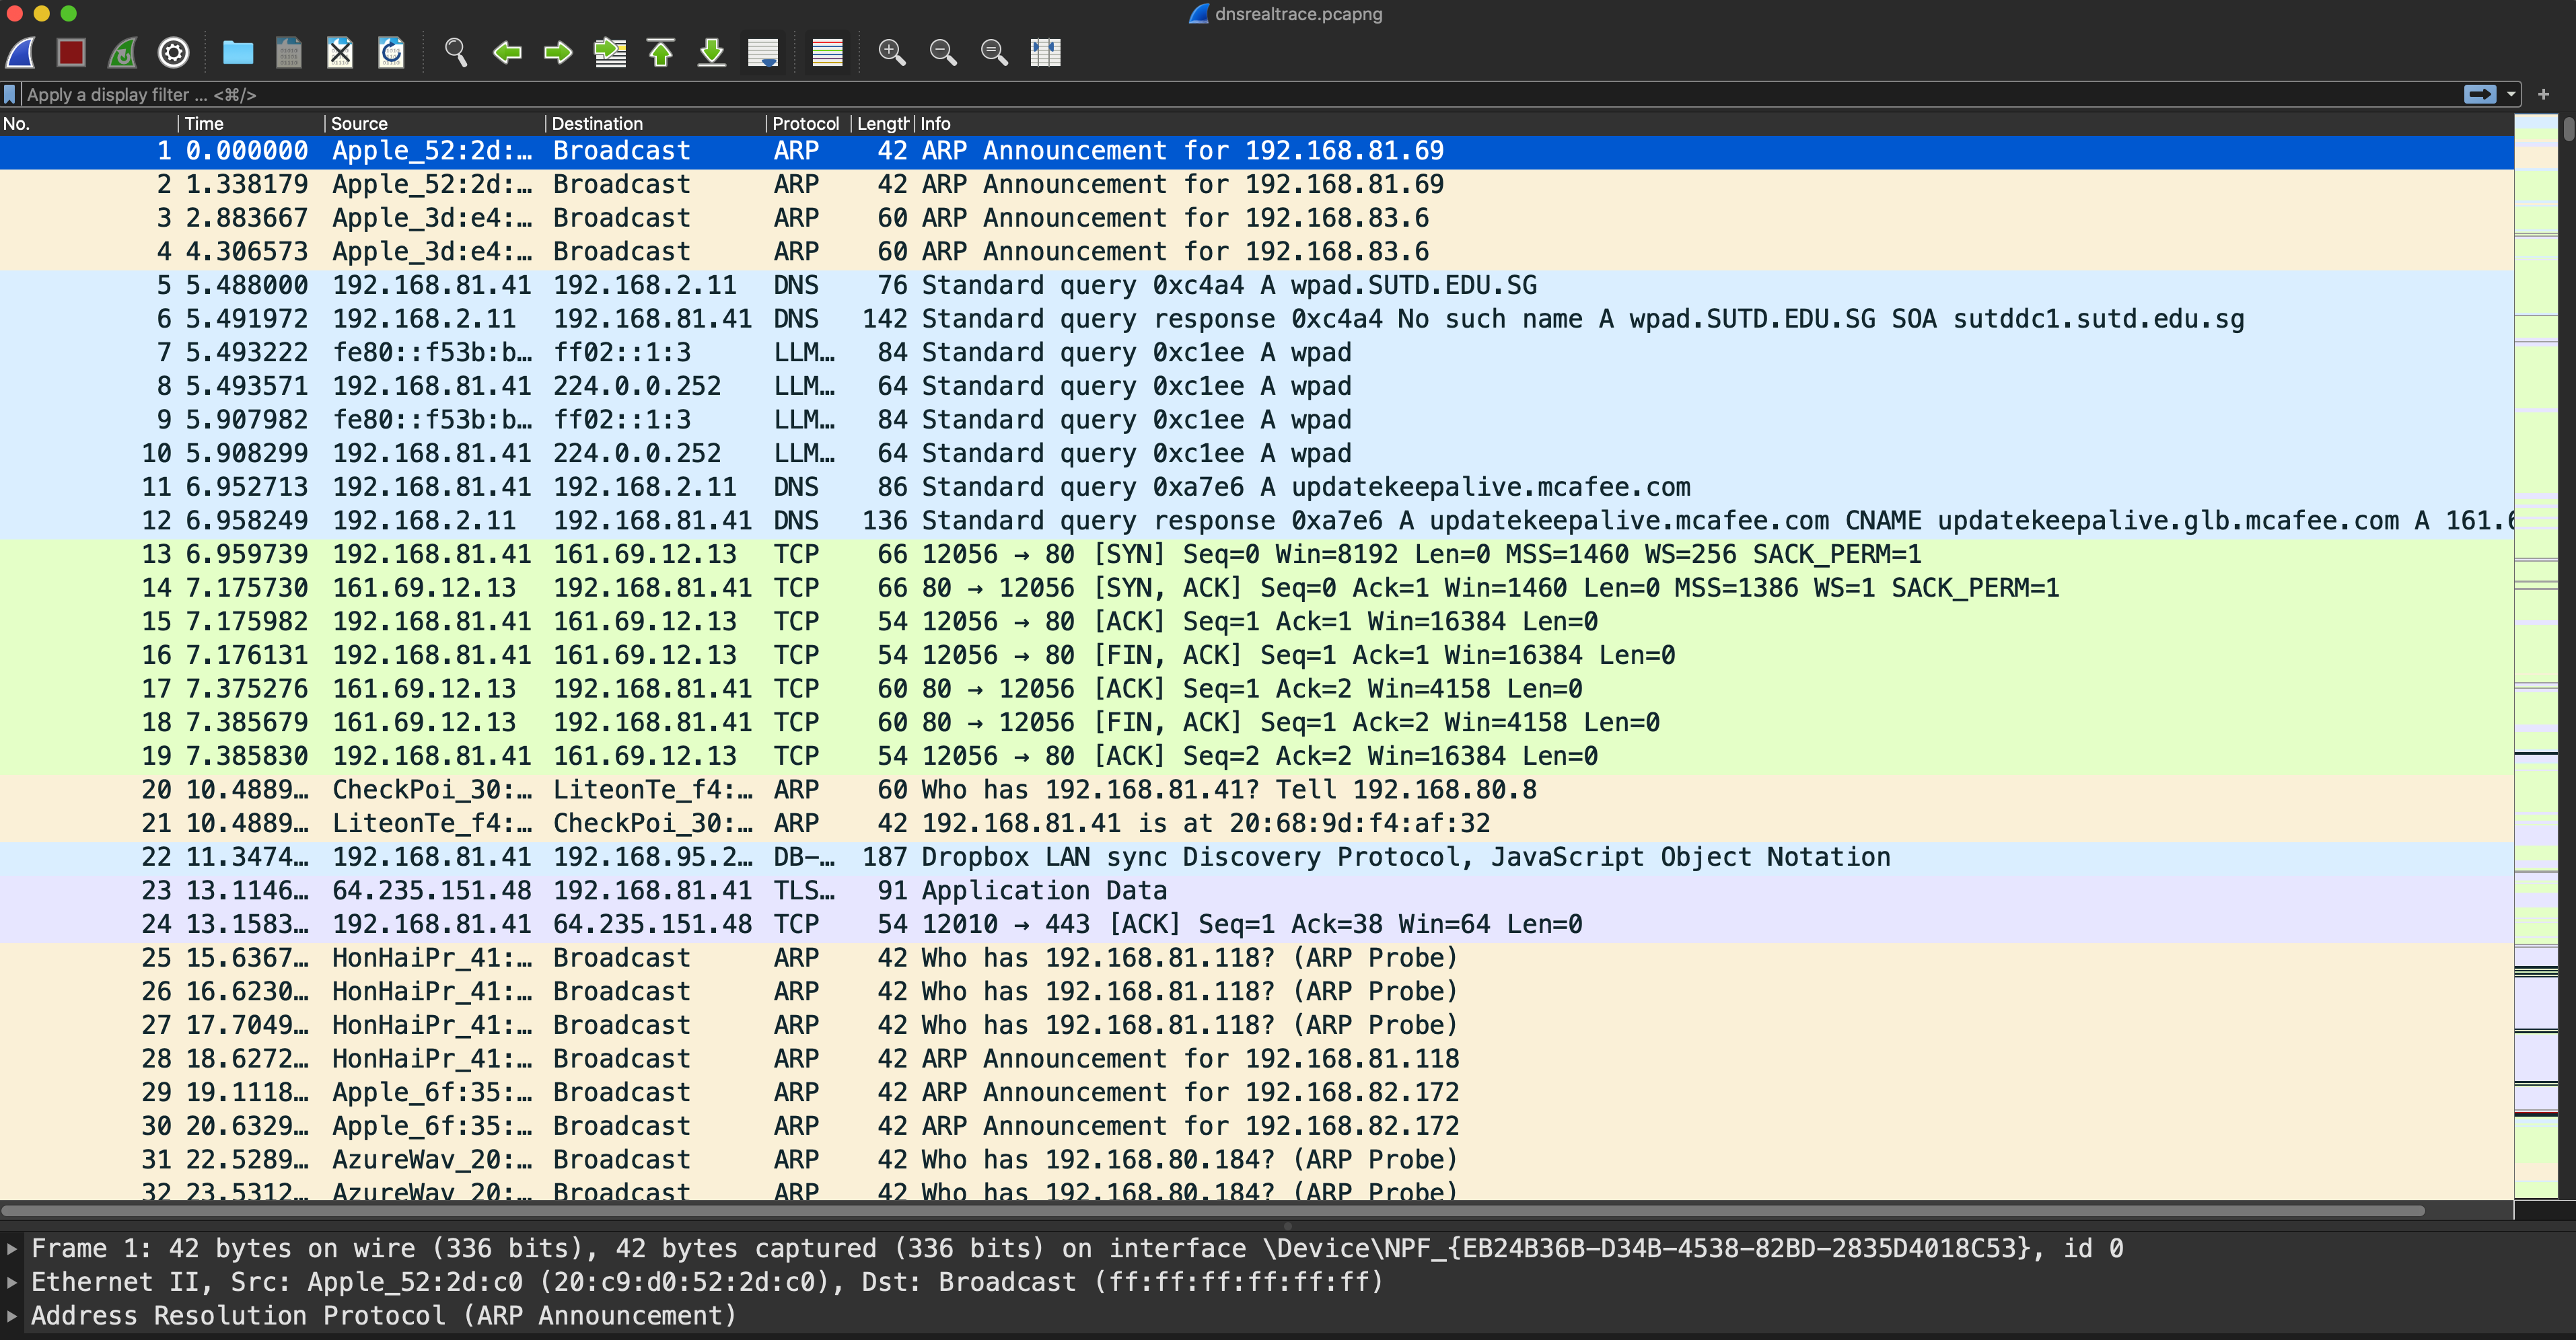
Task: Click the add filter plus button
Action: [x=2543, y=94]
